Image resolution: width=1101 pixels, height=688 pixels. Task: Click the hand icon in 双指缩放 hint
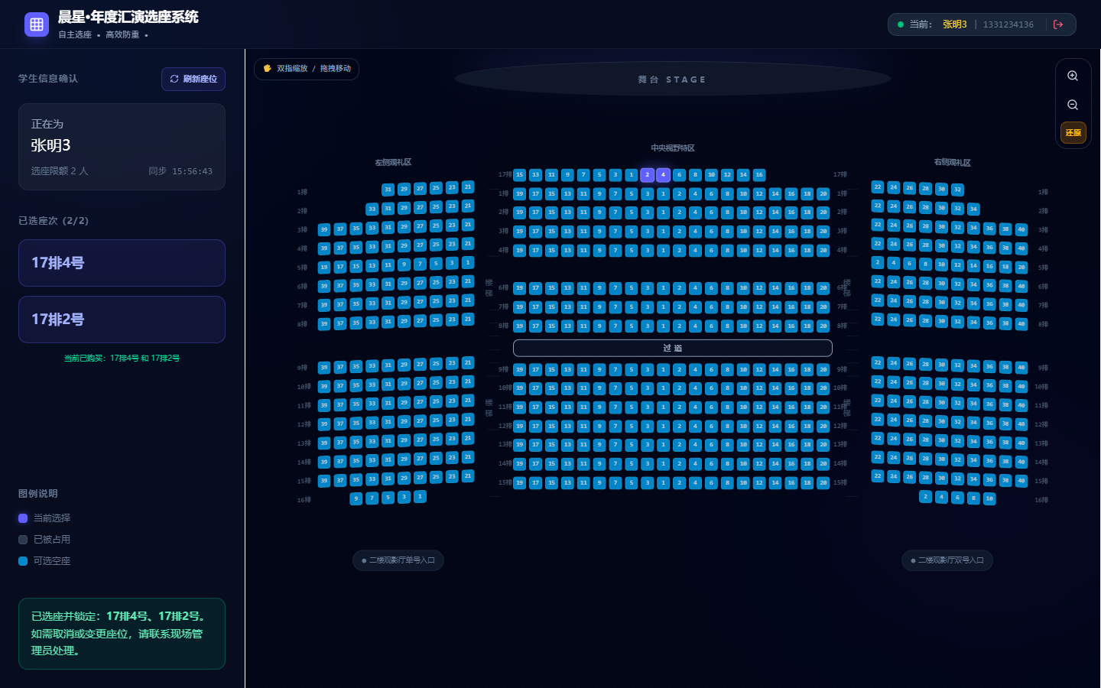coord(267,69)
